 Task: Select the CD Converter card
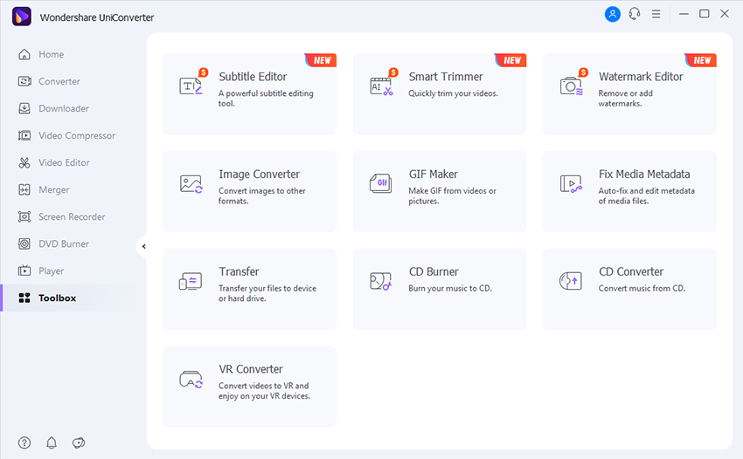click(629, 289)
